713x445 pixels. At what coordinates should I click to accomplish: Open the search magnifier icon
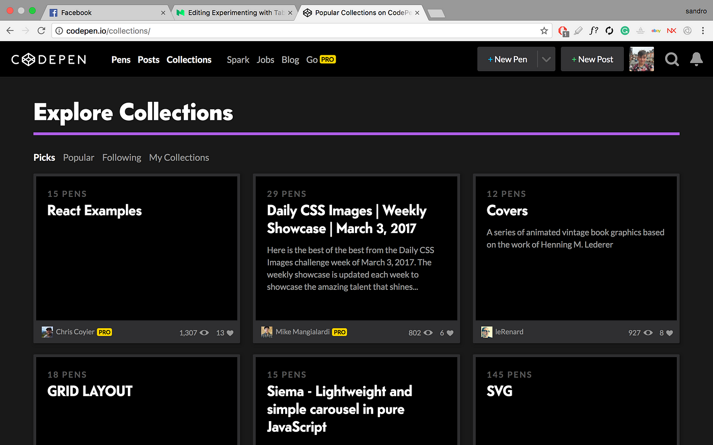coord(672,60)
